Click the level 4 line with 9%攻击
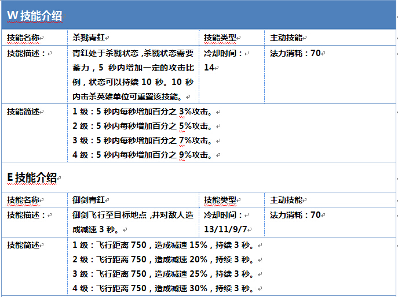The image size is (398, 297). pos(142,155)
